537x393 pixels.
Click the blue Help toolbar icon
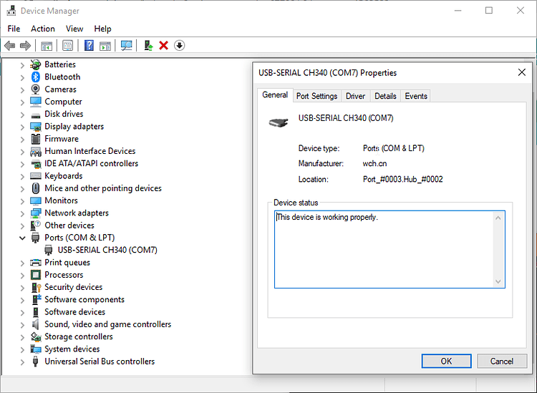click(x=89, y=46)
